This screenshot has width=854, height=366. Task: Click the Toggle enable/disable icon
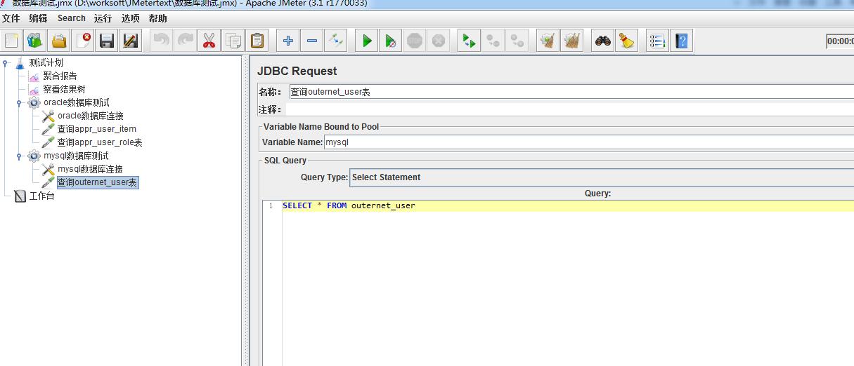point(335,41)
